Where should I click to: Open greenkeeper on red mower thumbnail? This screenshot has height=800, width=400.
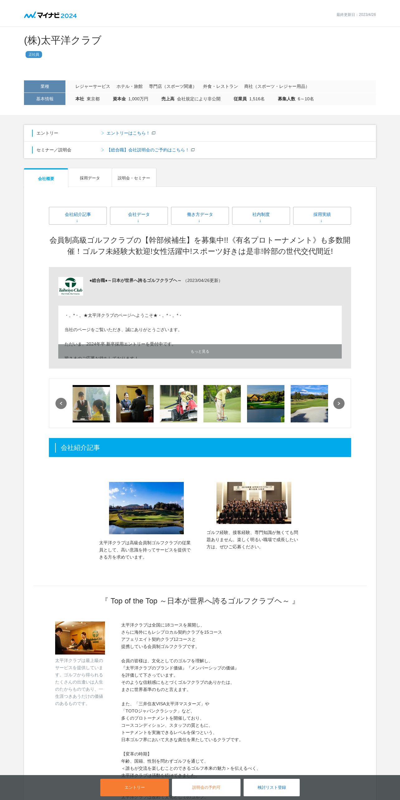point(179,404)
